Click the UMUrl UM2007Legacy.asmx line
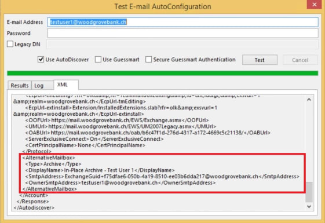This screenshot has height=223, width=325. click(x=120, y=126)
